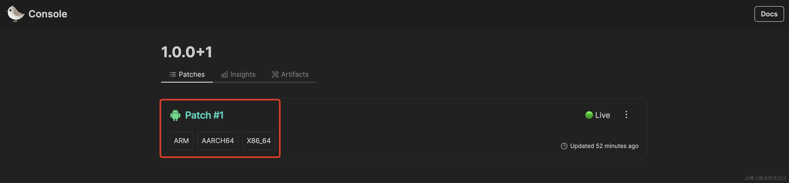Image resolution: width=789 pixels, height=183 pixels.
Task: Click the Insights bar chart icon
Action: (224, 74)
